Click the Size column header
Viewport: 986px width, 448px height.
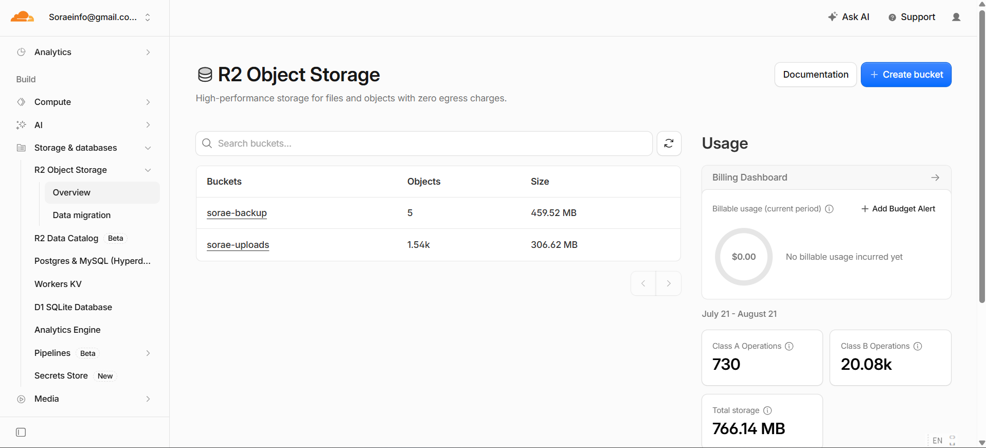pyautogui.click(x=540, y=182)
